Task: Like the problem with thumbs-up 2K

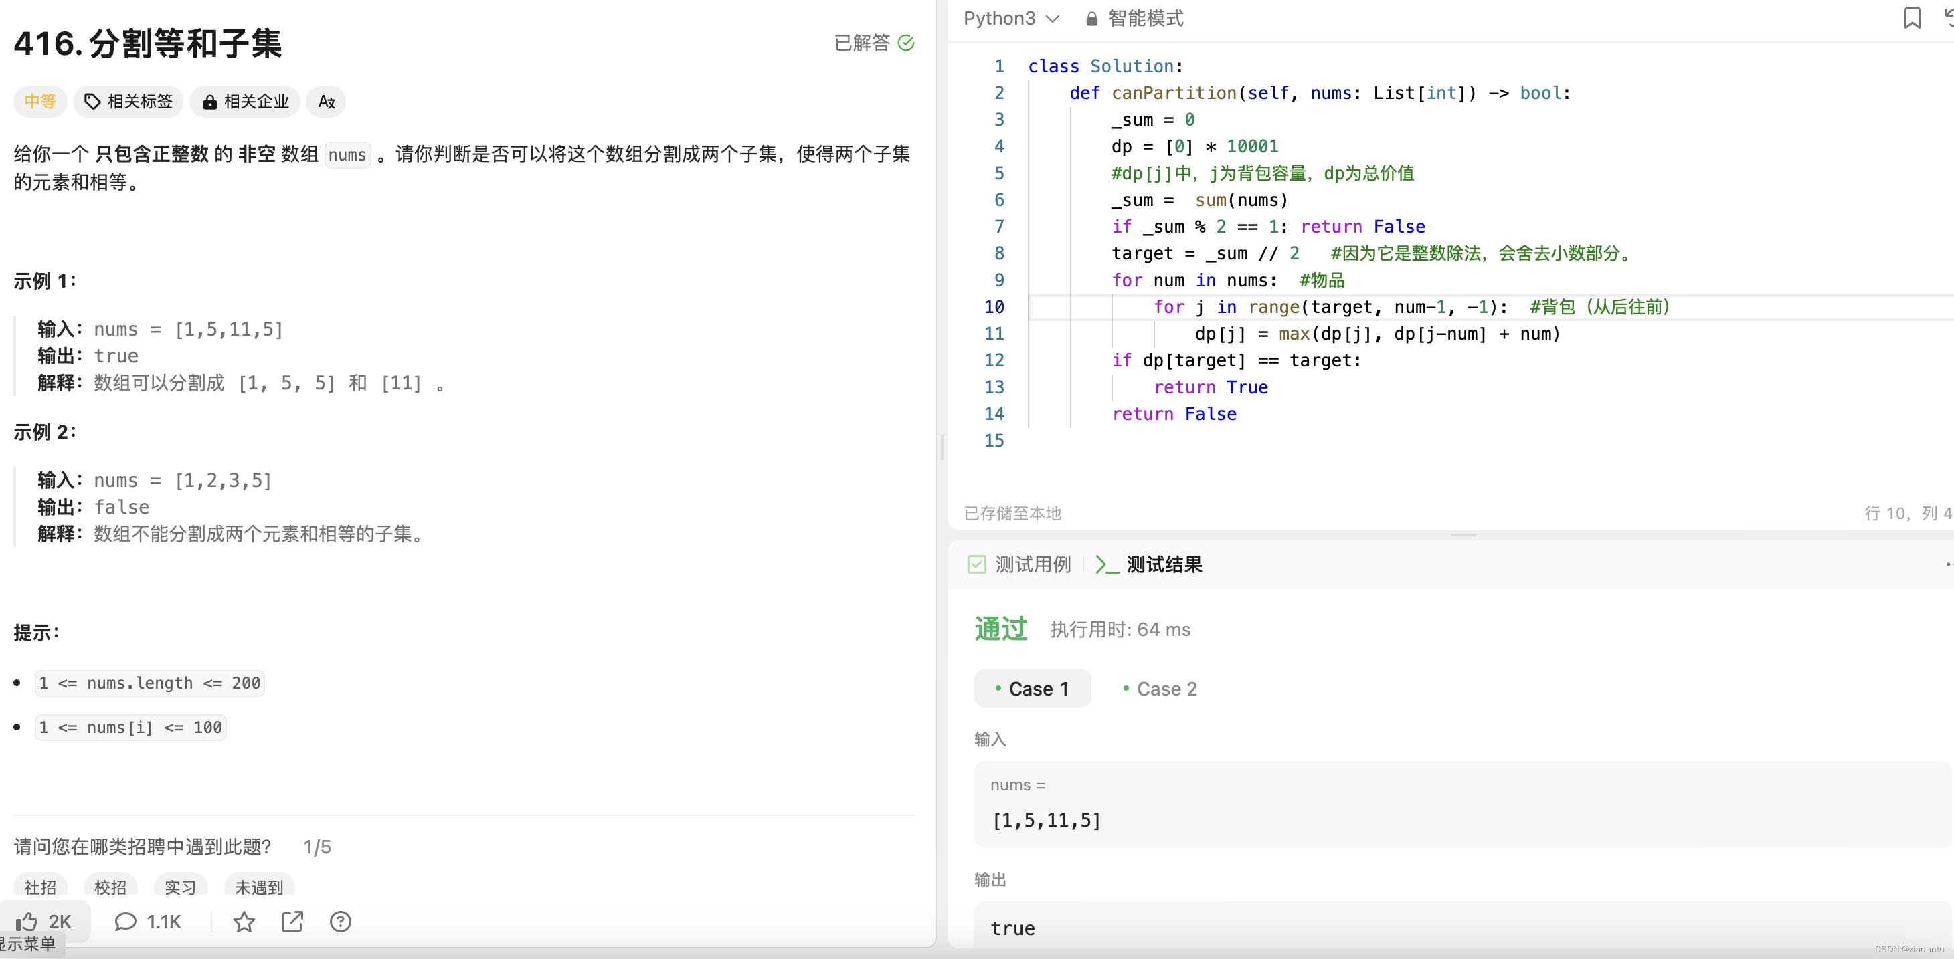Action: coord(44,921)
